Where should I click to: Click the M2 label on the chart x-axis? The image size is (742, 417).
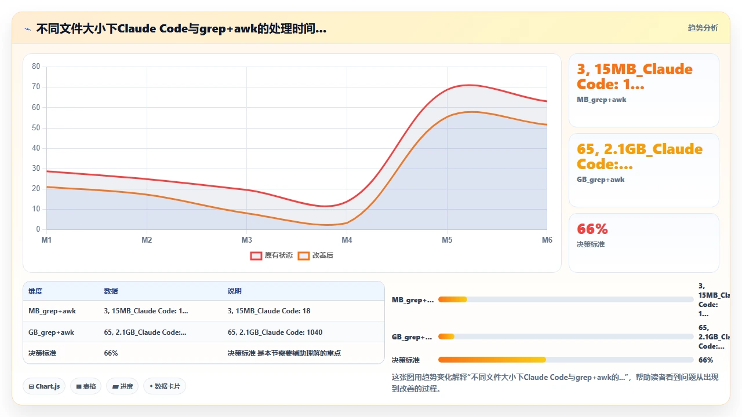[147, 240]
